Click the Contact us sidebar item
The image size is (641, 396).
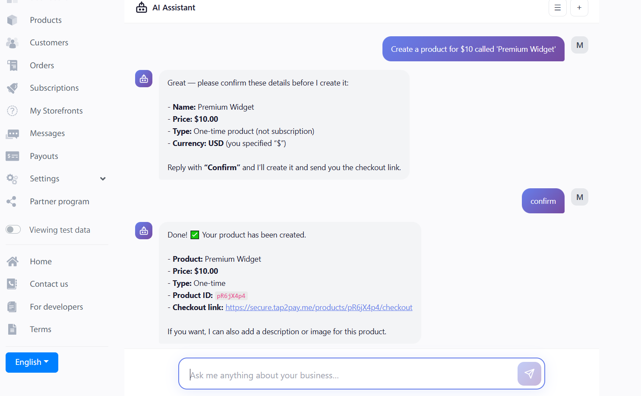[x=49, y=284]
